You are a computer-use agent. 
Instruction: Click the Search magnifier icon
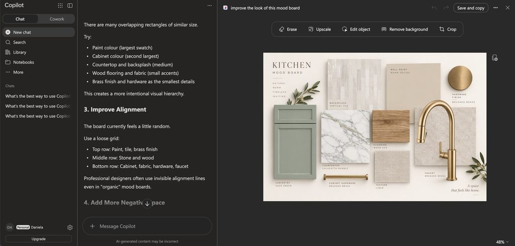point(8,42)
